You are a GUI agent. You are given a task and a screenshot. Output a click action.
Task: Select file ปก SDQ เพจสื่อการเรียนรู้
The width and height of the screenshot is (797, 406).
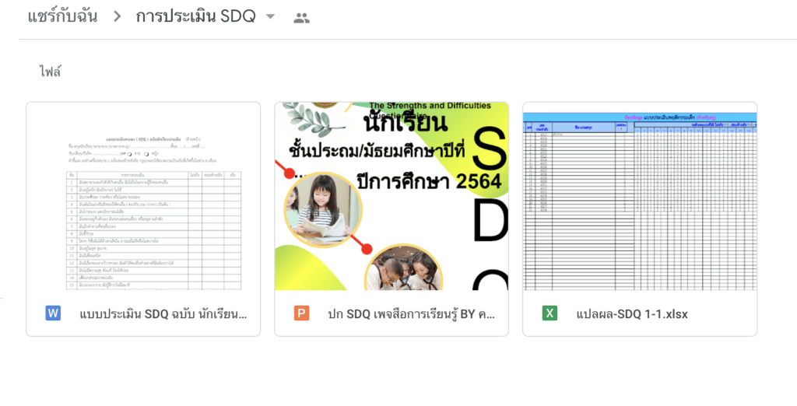click(411, 314)
